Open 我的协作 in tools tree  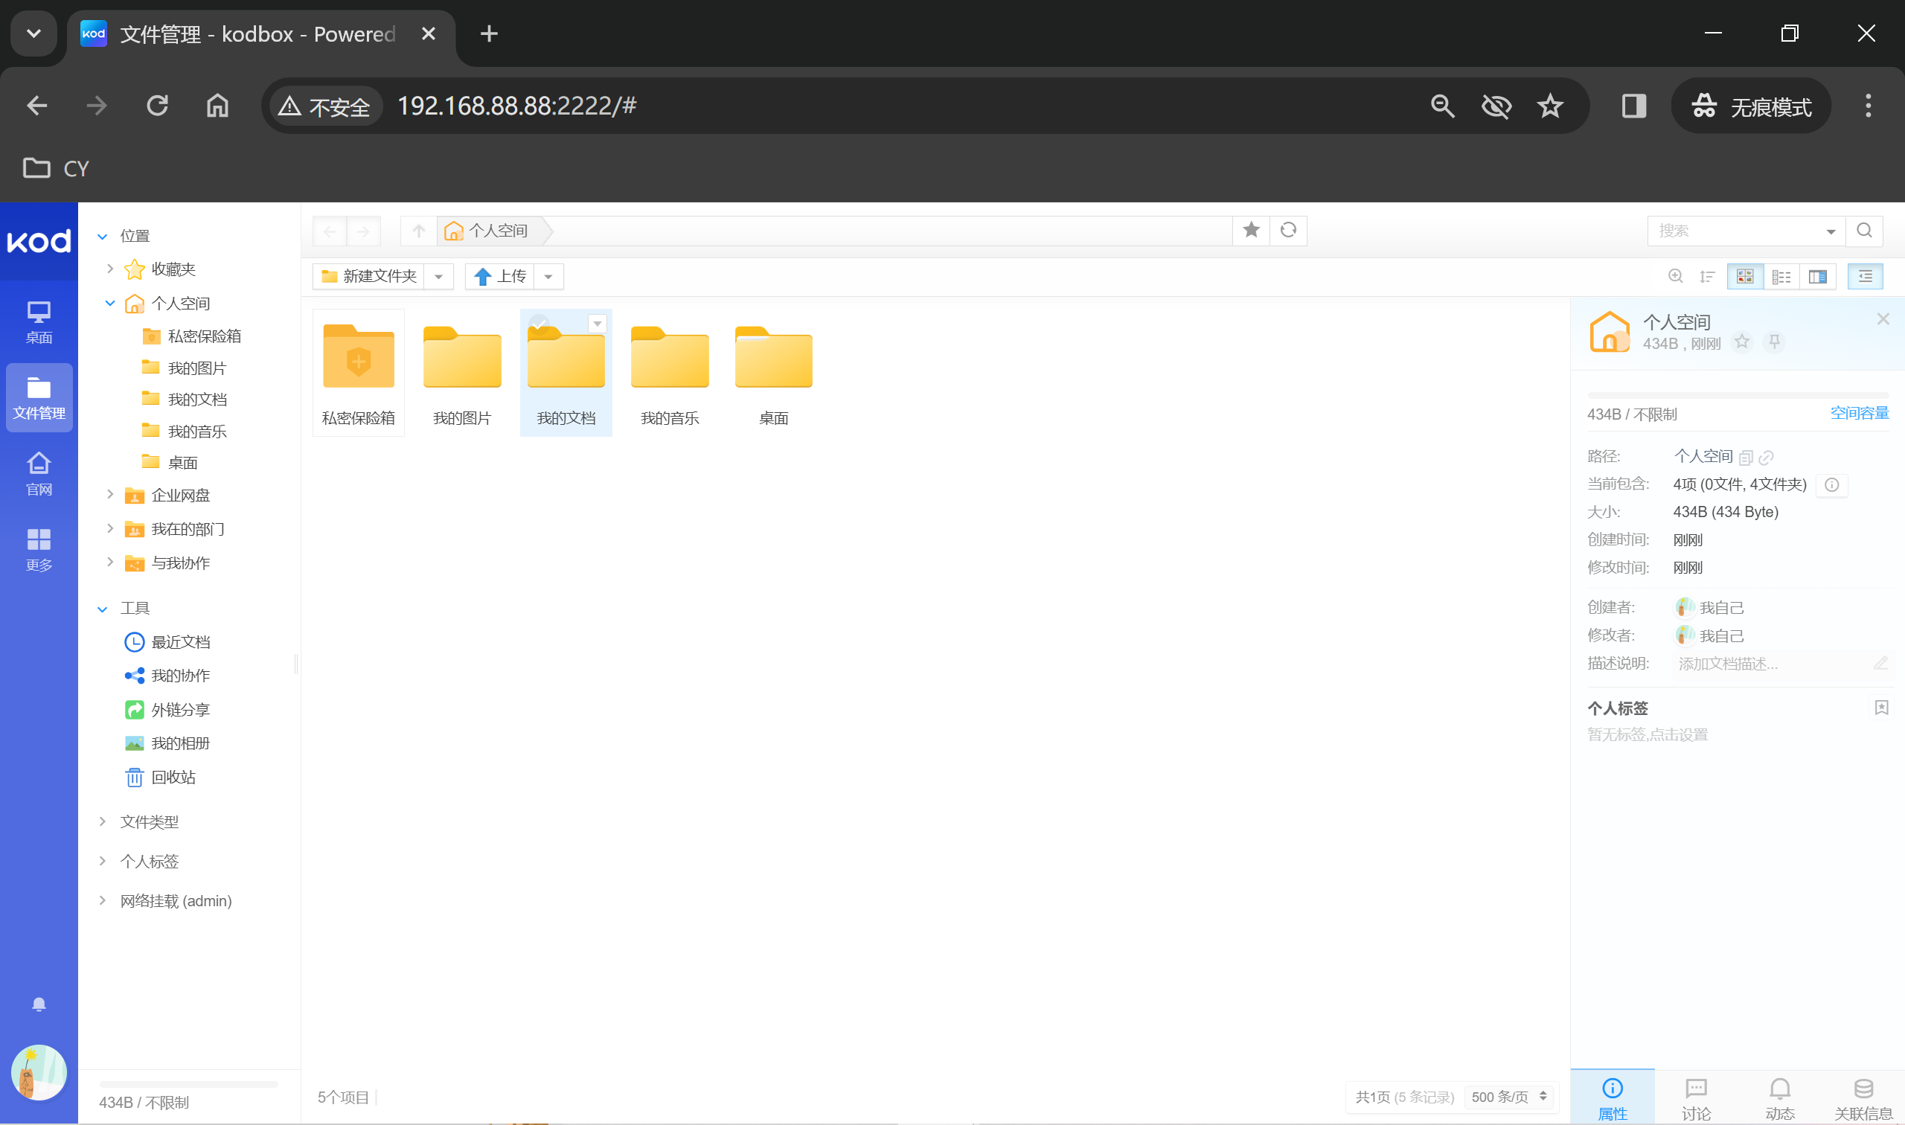pos(167,676)
